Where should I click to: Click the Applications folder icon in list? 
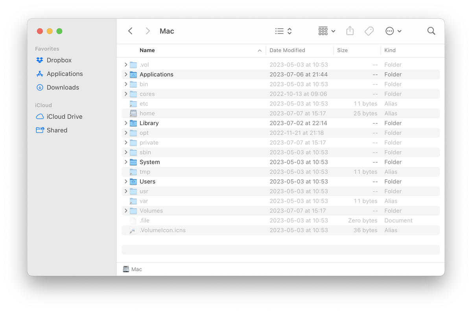(x=133, y=74)
